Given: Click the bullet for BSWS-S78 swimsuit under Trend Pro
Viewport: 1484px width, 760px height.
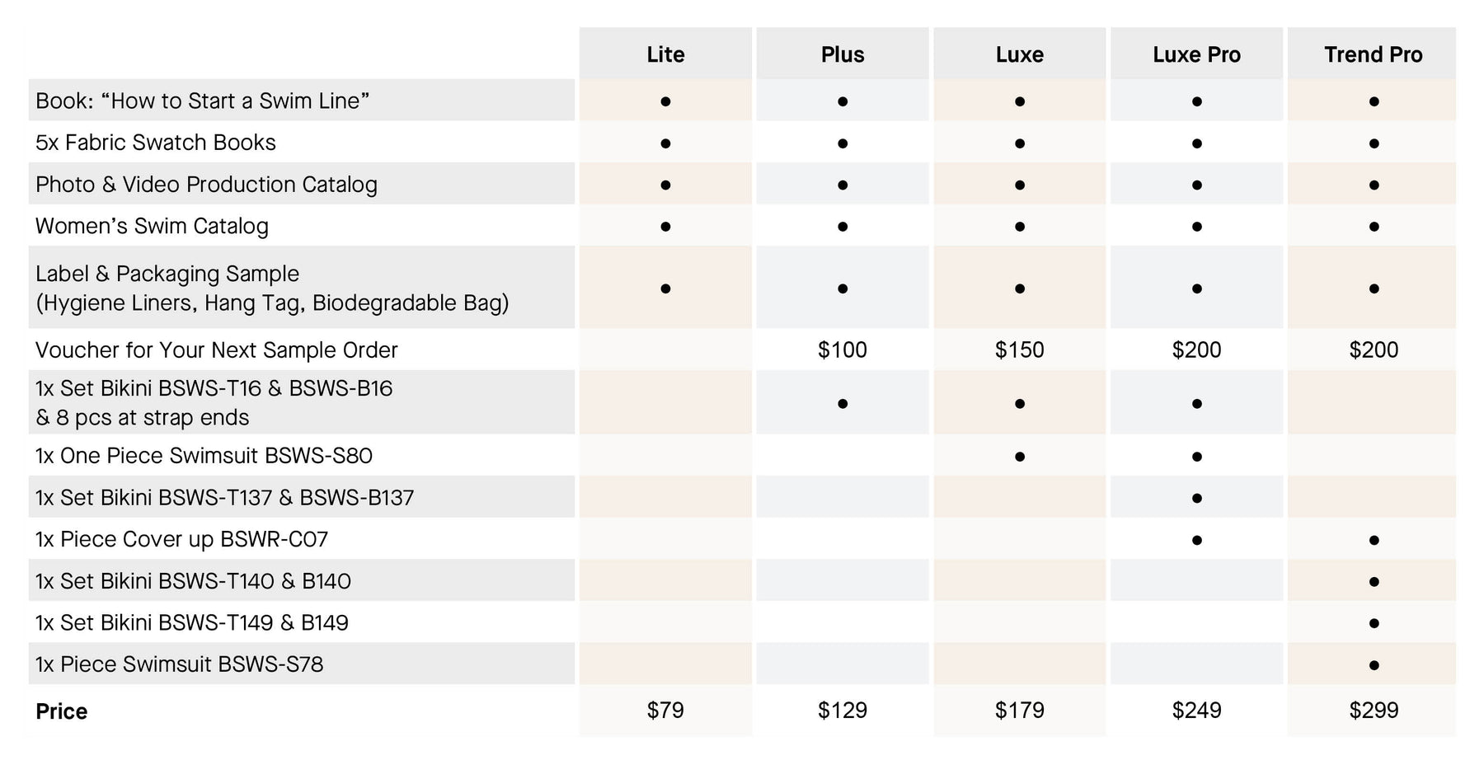Looking at the screenshot, I should (1374, 665).
